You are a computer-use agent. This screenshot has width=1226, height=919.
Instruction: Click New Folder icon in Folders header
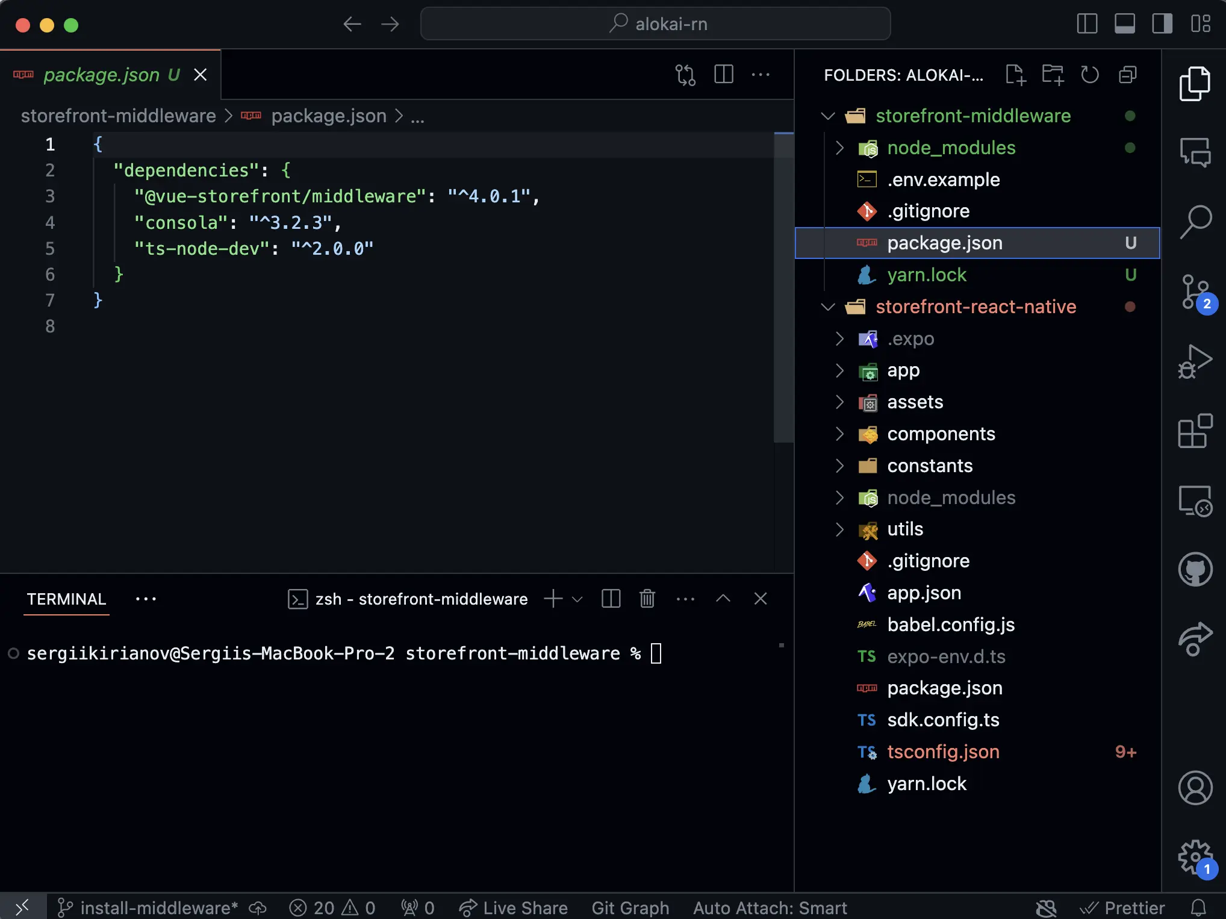click(x=1053, y=75)
